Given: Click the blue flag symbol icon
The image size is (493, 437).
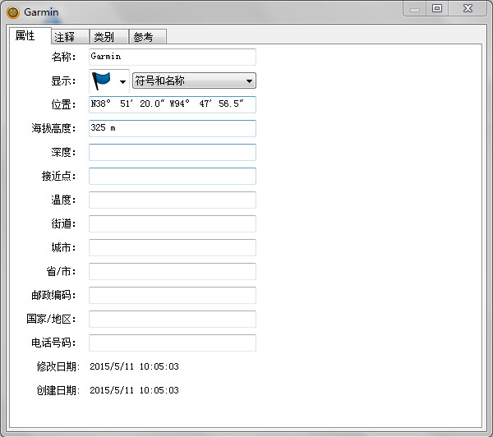Looking at the screenshot, I should 102,80.
